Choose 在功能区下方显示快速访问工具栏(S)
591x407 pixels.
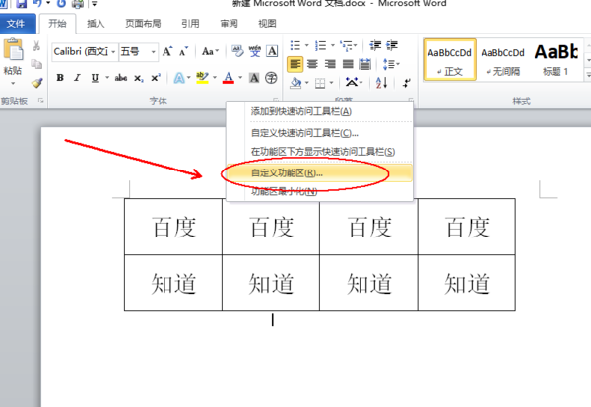click(319, 152)
